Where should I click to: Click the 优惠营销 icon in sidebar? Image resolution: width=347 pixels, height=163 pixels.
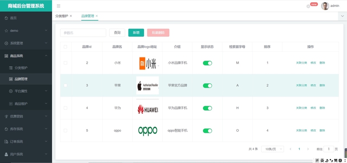(x=7, y=116)
